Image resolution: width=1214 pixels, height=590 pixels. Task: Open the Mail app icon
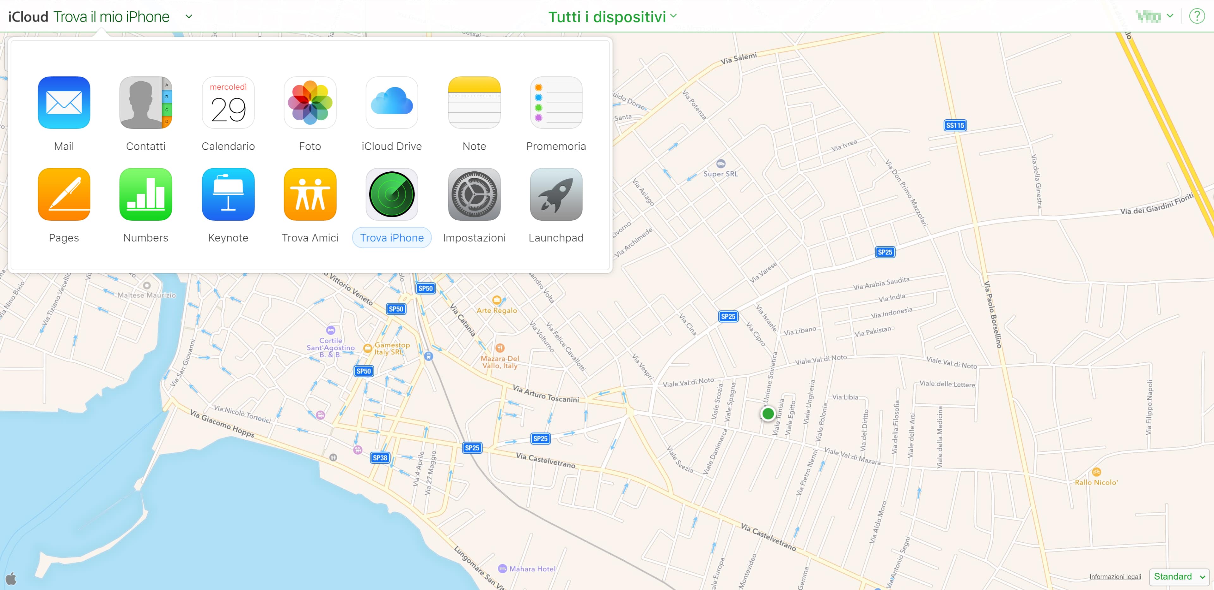(64, 103)
